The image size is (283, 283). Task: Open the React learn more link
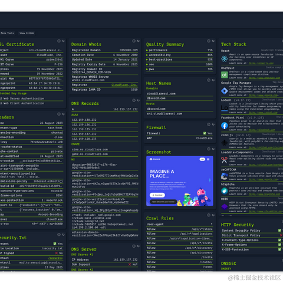pyautogui.click(x=261, y=63)
